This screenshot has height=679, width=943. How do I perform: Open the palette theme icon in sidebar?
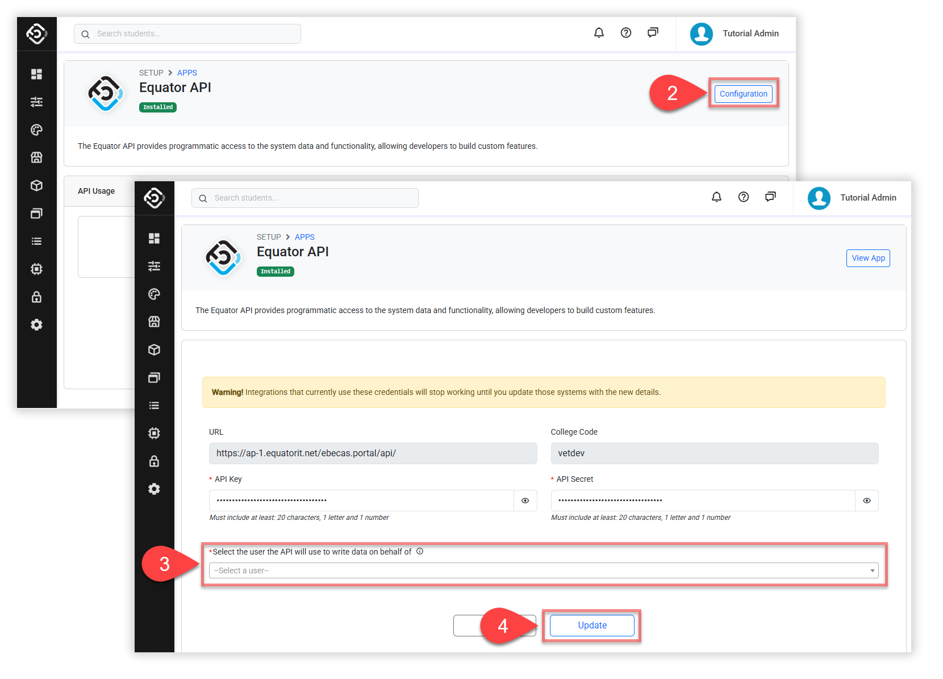[154, 294]
